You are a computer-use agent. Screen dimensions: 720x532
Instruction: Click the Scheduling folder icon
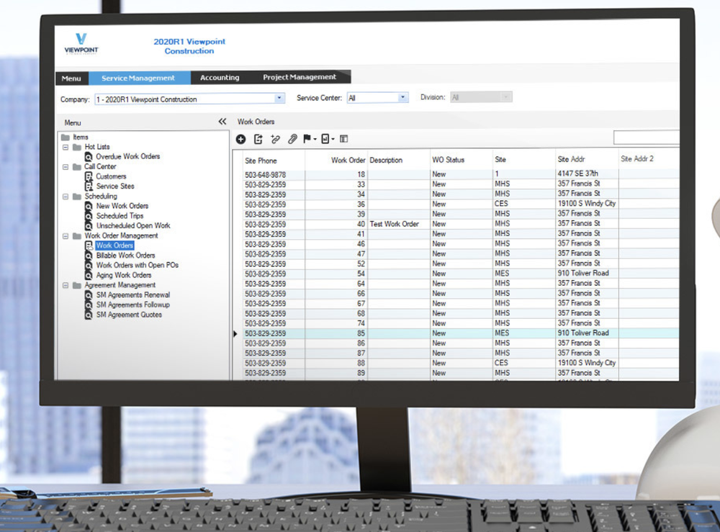(77, 197)
